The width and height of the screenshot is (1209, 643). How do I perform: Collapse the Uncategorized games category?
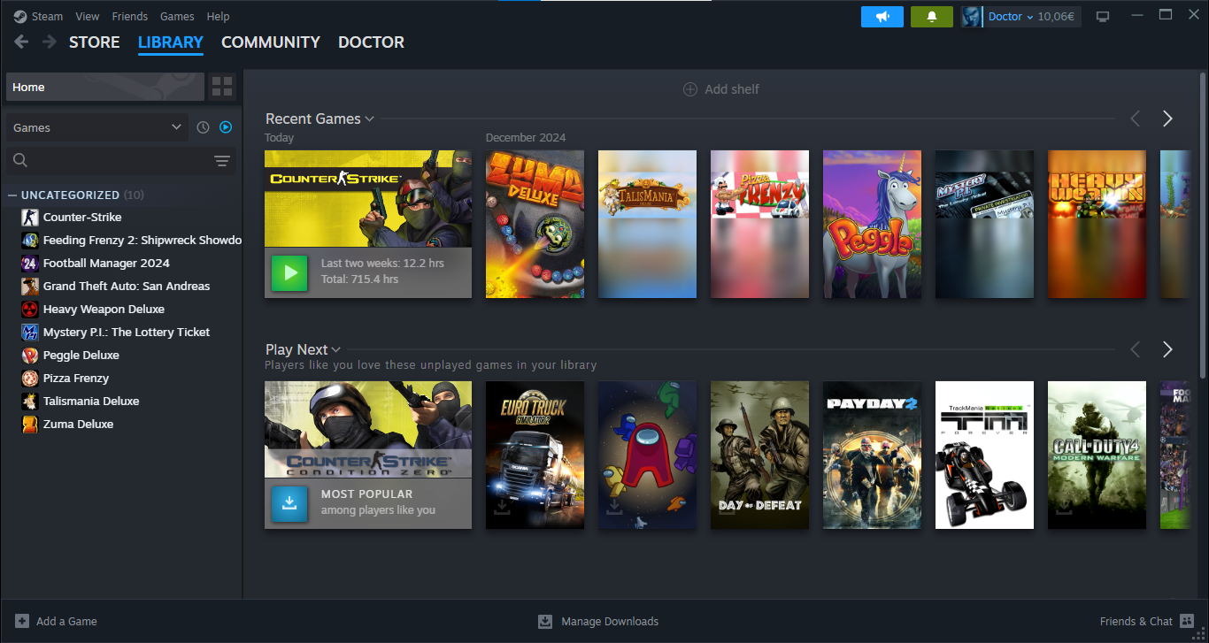12,195
